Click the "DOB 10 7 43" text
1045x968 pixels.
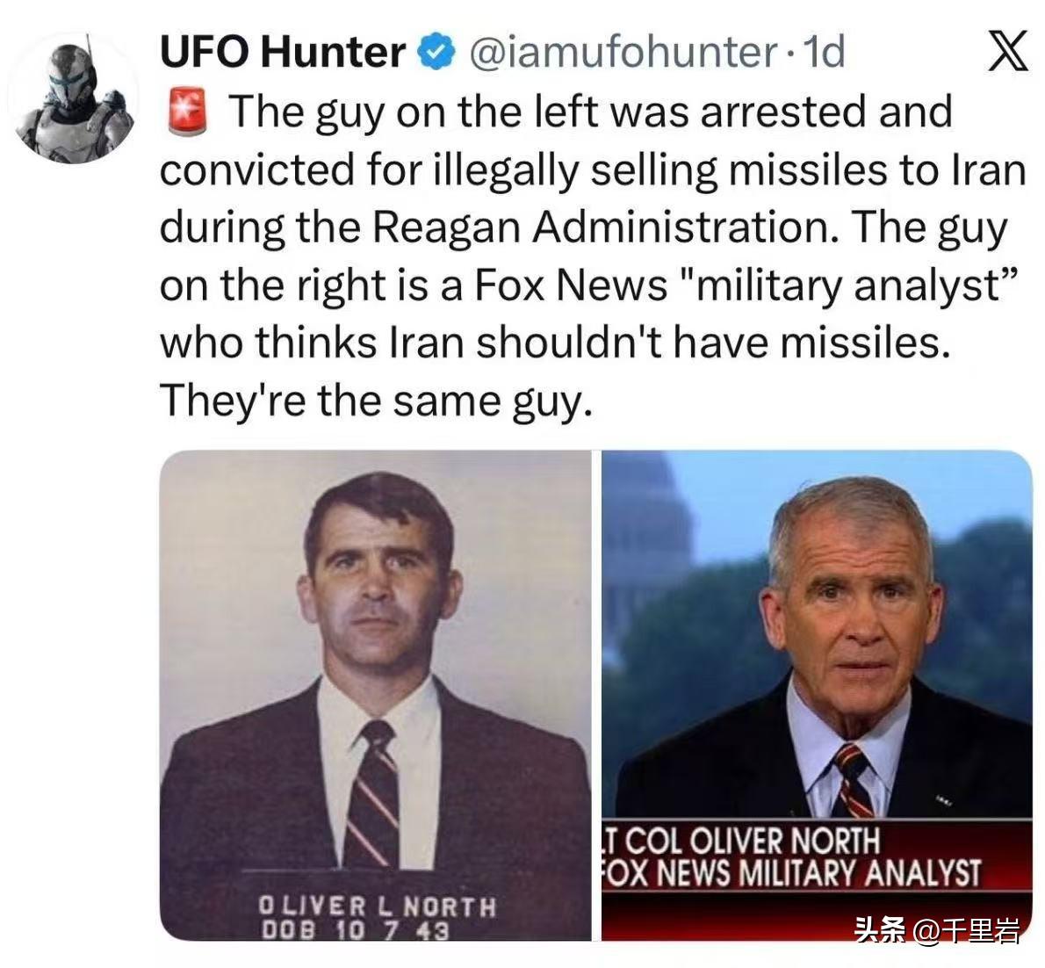356,929
